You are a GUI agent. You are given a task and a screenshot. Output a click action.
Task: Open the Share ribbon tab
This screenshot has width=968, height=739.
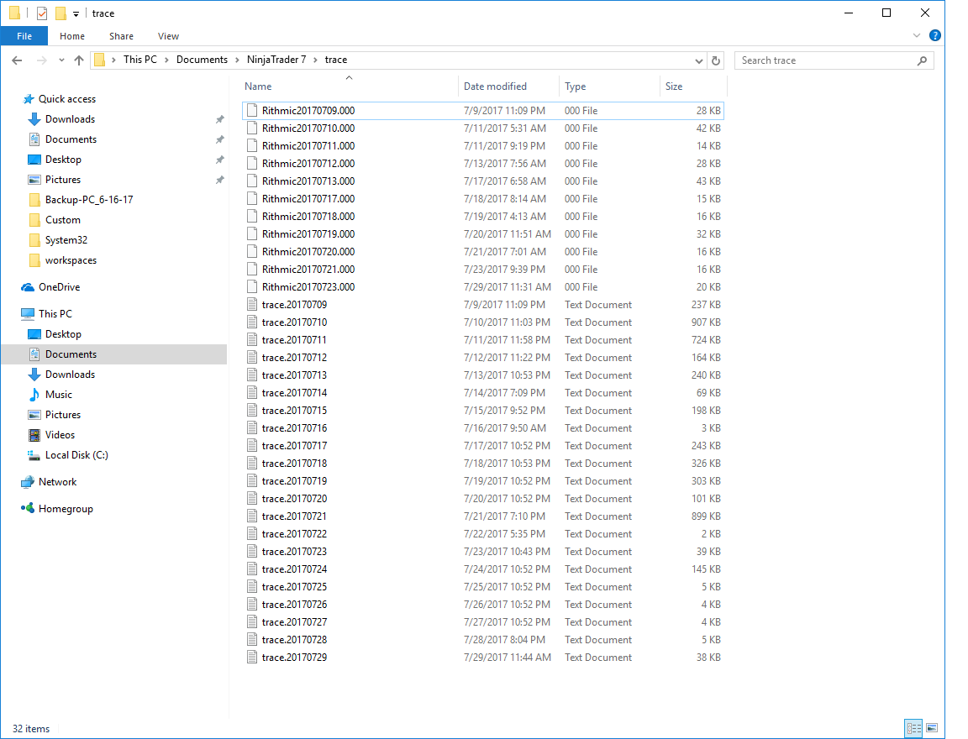pos(122,36)
